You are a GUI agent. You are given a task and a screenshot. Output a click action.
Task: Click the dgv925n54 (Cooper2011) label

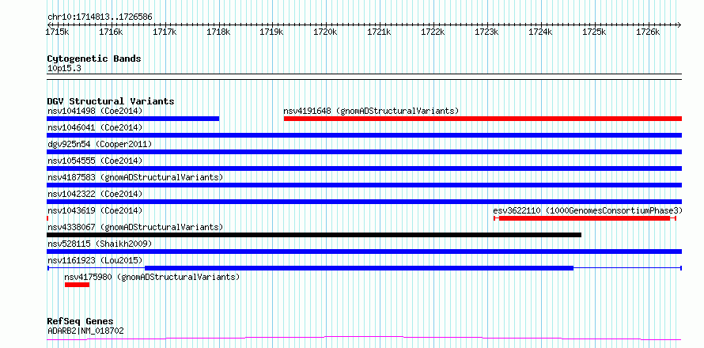tap(100, 144)
